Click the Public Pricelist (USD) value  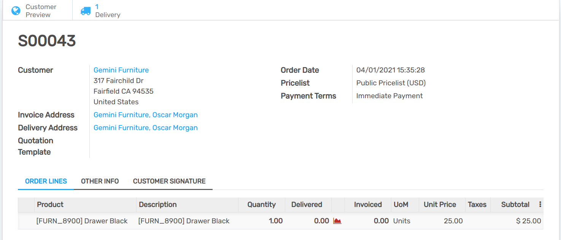(391, 83)
